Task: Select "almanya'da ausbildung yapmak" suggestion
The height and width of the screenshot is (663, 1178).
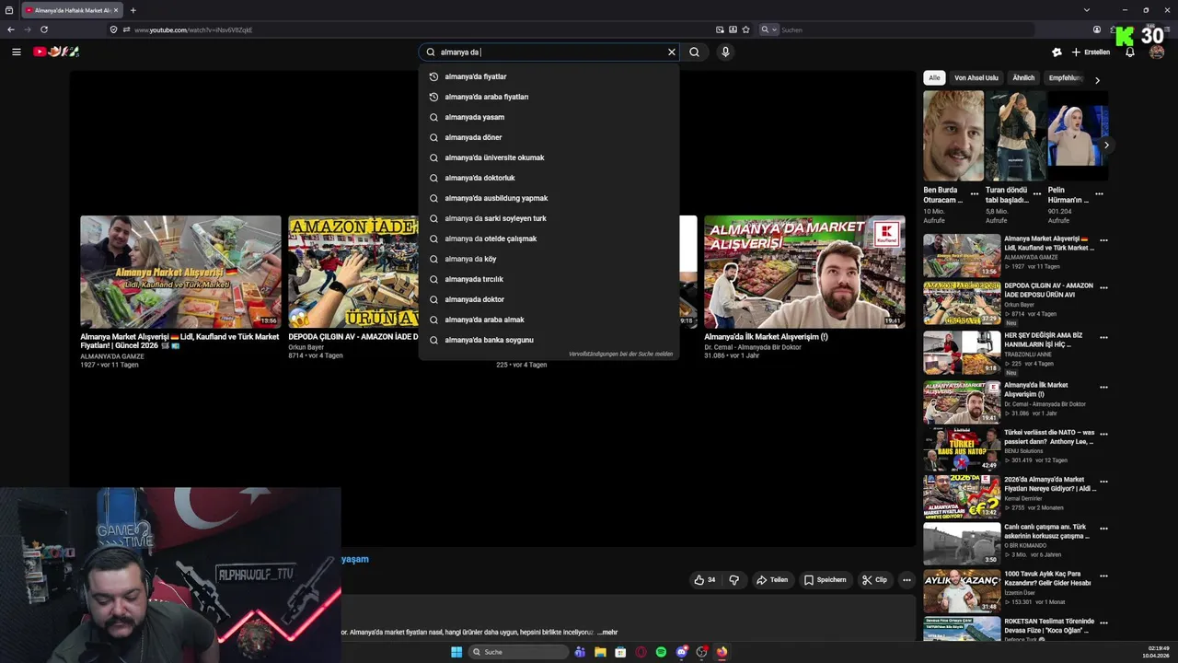Action: tap(549, 198)
